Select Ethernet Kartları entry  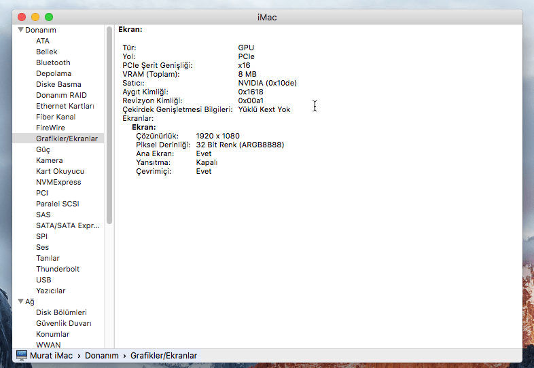click(65, 106)
